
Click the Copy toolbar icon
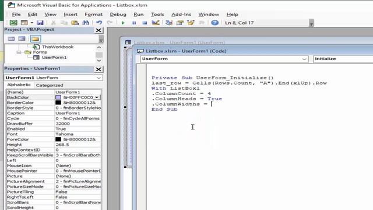[64, 23]
